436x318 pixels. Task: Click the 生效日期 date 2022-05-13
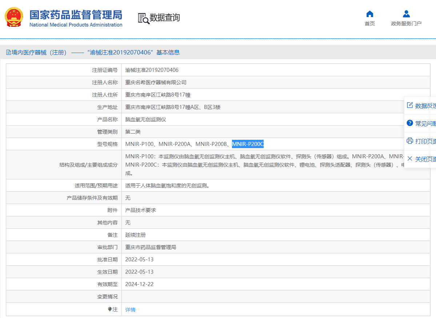(x=139, y=272)
